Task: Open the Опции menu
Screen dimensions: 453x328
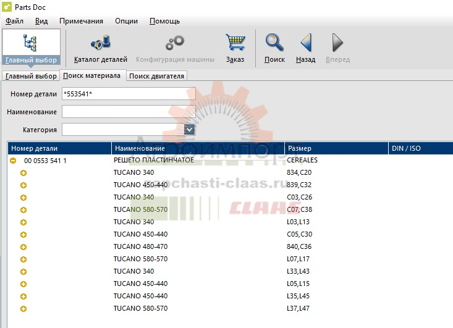Action: click(x=126, y=21)
